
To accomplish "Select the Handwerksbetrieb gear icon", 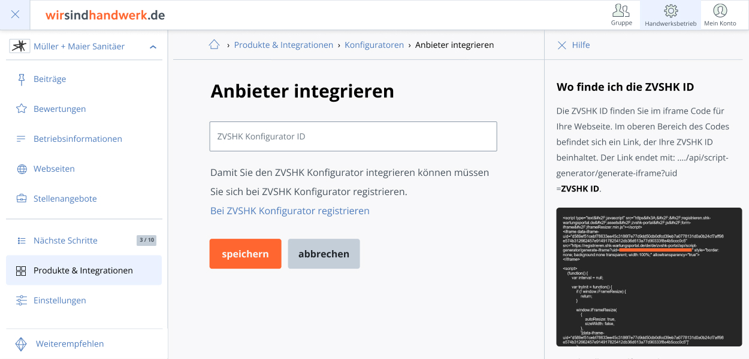I will tap(671, 11).
